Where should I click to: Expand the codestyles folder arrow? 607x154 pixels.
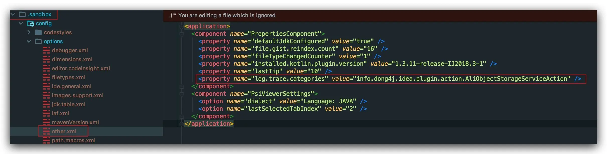pyautogui.click(x=29, y=32)
